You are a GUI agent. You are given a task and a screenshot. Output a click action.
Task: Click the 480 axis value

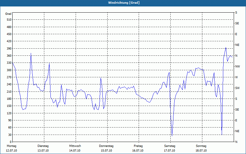(9, 27)
